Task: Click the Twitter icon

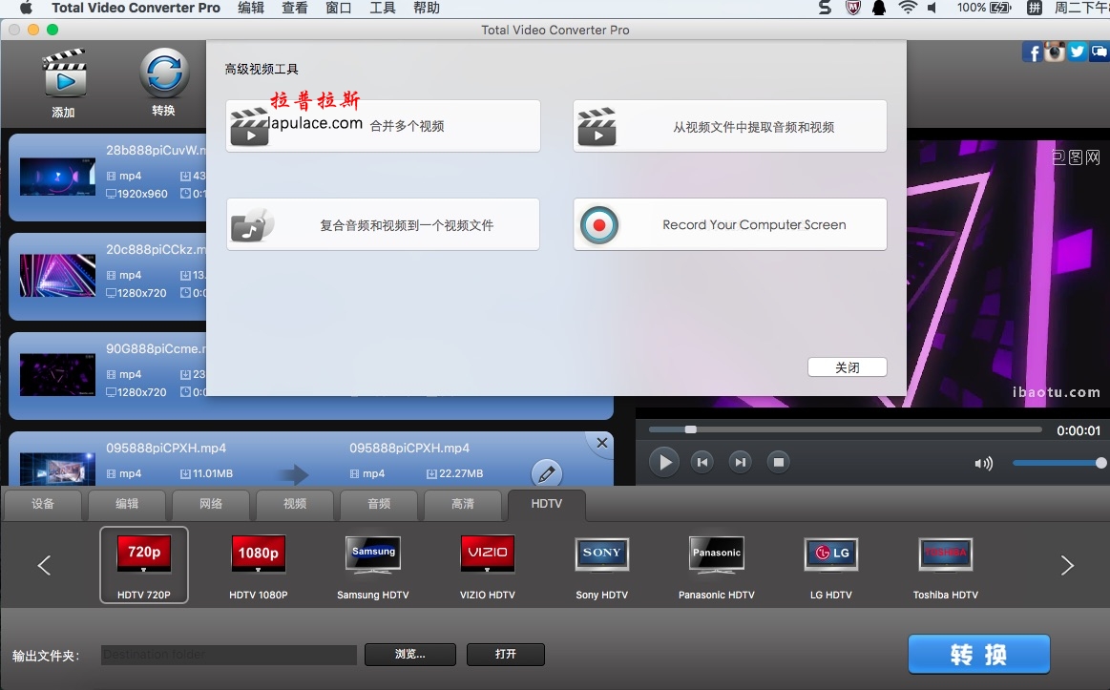Action: [x=1077, y=52]
